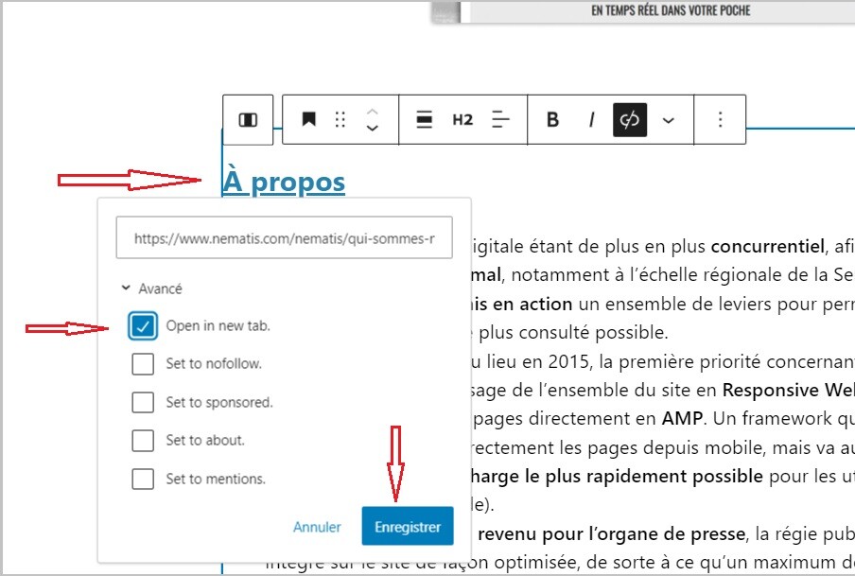The image size is (855, 576).
Task: Collapse the Avancé section
Action: [x=152, y=288]
